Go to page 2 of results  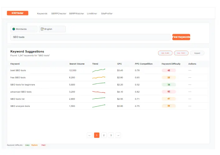point(104,135)
